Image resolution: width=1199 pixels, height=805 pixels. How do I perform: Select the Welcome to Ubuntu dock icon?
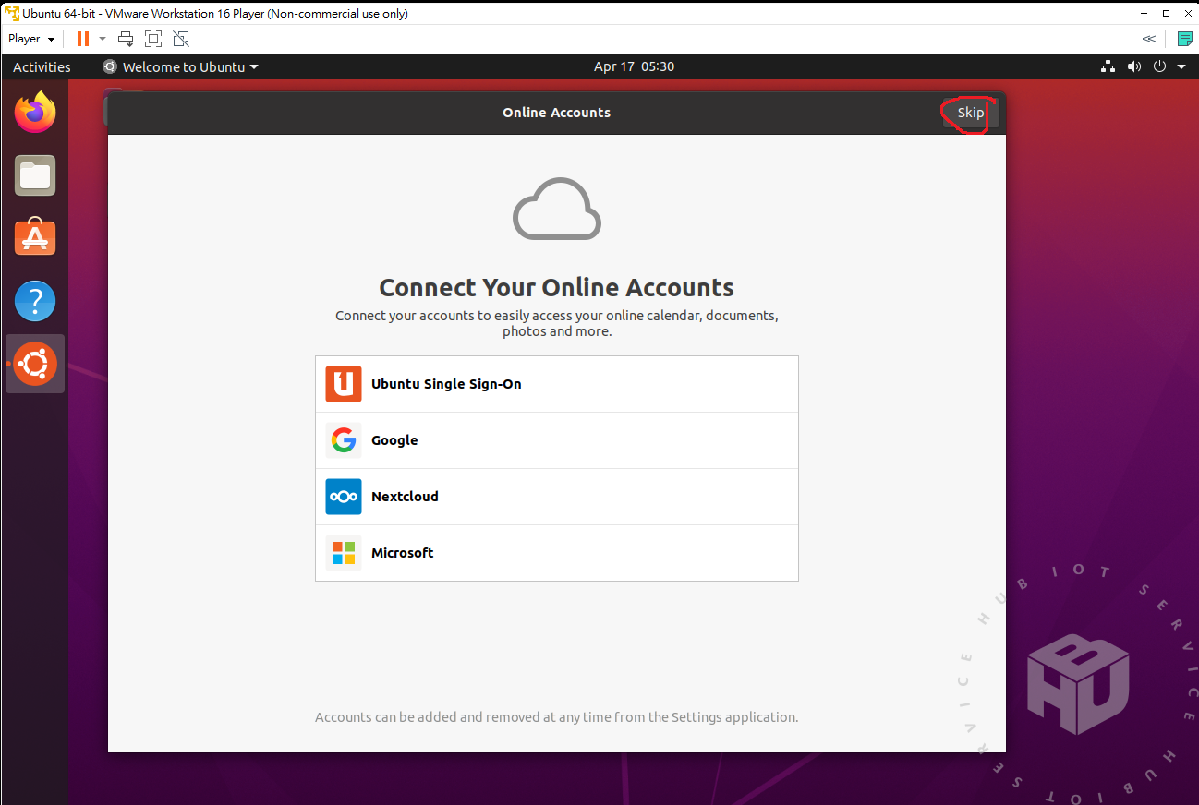[35, 364]
